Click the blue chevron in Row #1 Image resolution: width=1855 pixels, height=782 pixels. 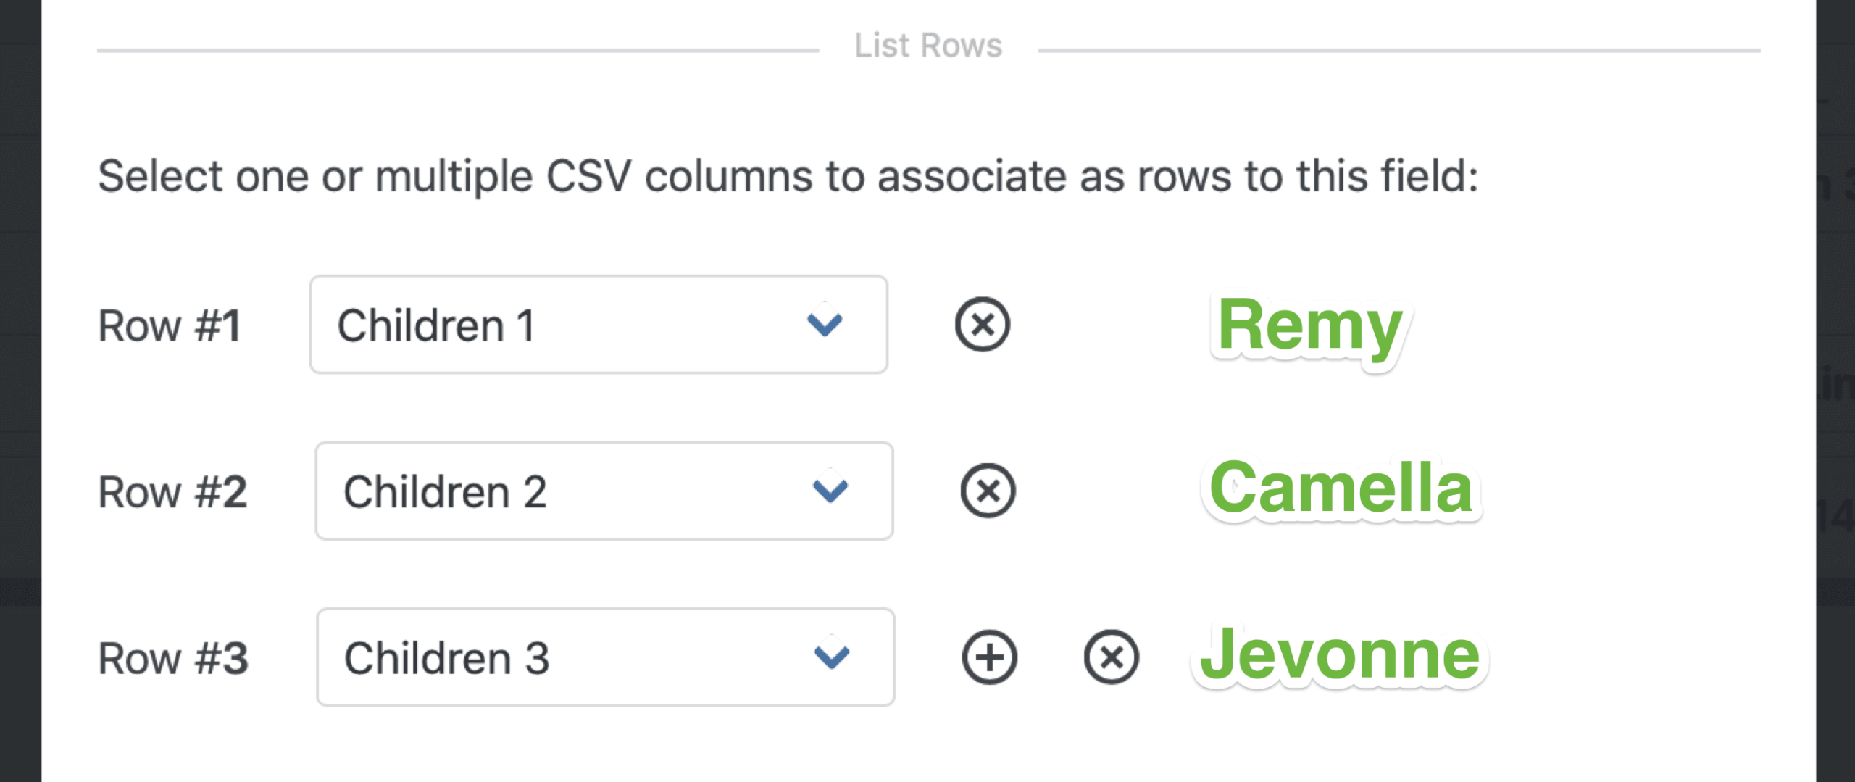(x=826, y=324)
